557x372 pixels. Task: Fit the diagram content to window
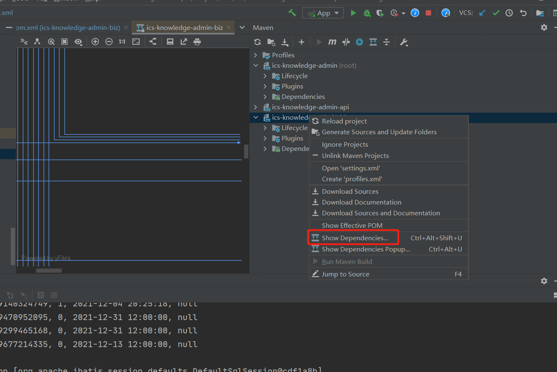136,42
